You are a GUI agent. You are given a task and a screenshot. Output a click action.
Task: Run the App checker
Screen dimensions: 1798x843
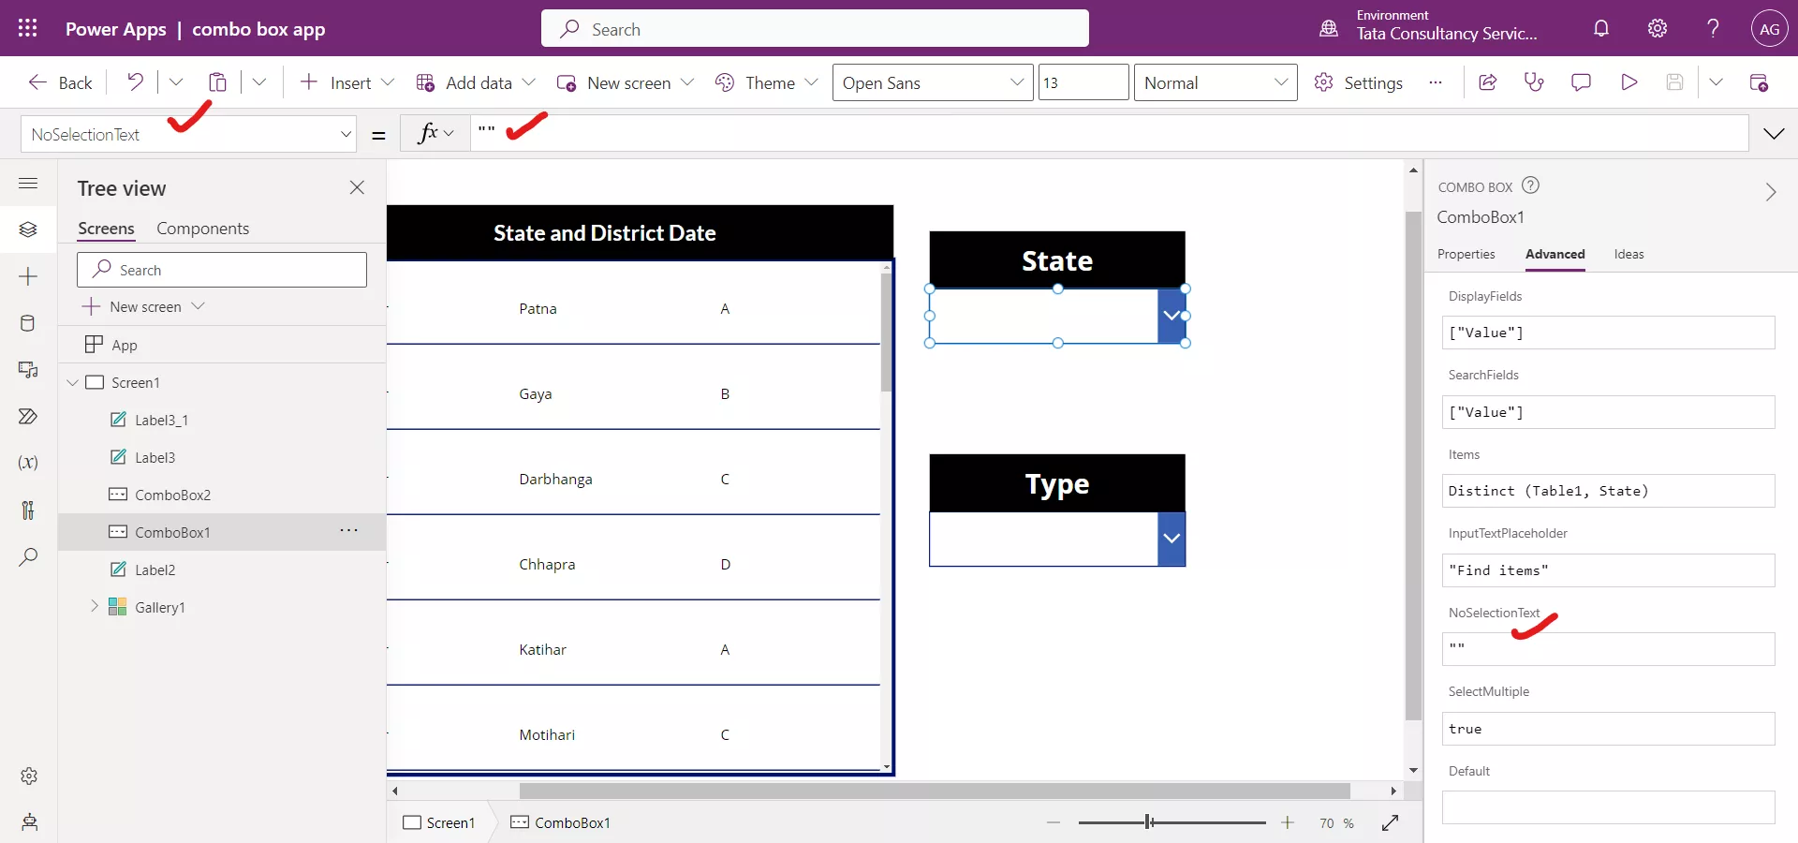pyautogui.click(x=1534, y=82)
